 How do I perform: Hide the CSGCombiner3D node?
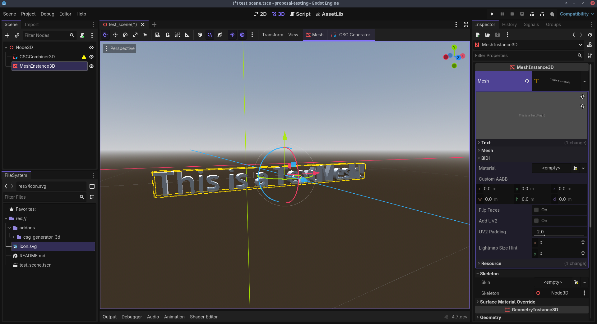click(x=91, y=57)
